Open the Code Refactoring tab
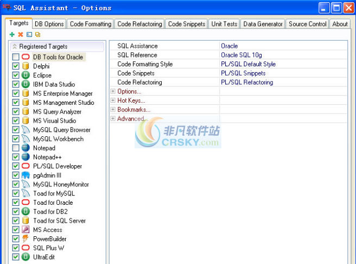This screenshot has width=356, height=264. (x=139, y=24)
